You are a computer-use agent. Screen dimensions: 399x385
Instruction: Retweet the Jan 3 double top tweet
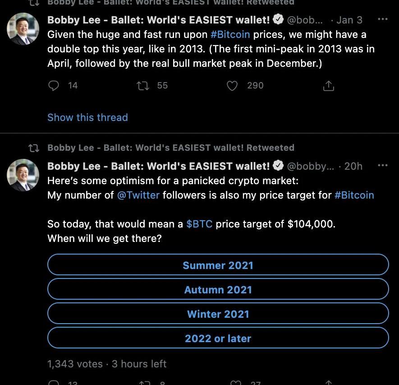coord(143,86)
